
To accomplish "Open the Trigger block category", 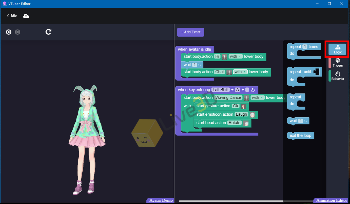I will (x=338, y=63).
